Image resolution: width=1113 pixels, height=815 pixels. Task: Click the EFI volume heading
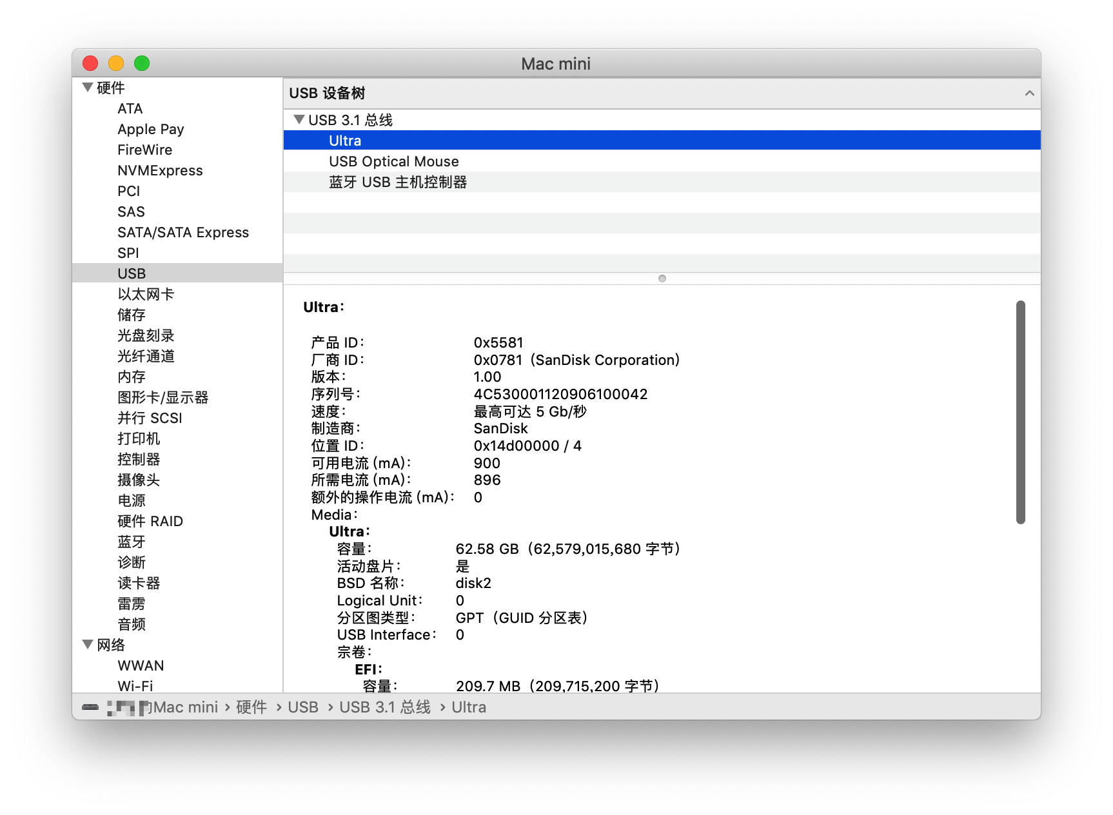368,669
